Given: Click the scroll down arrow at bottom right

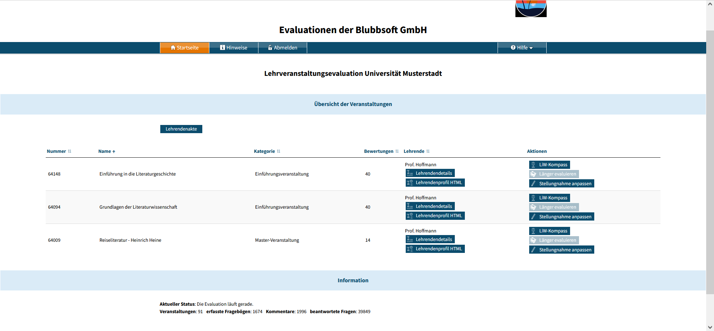Looking at the screenshot, I should click(x=710, y=327).
